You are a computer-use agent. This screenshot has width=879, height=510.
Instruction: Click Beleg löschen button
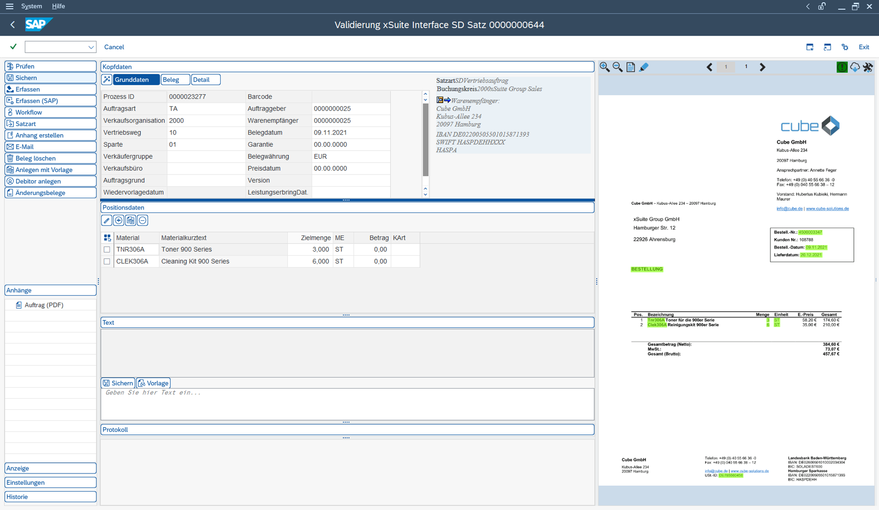50,158
